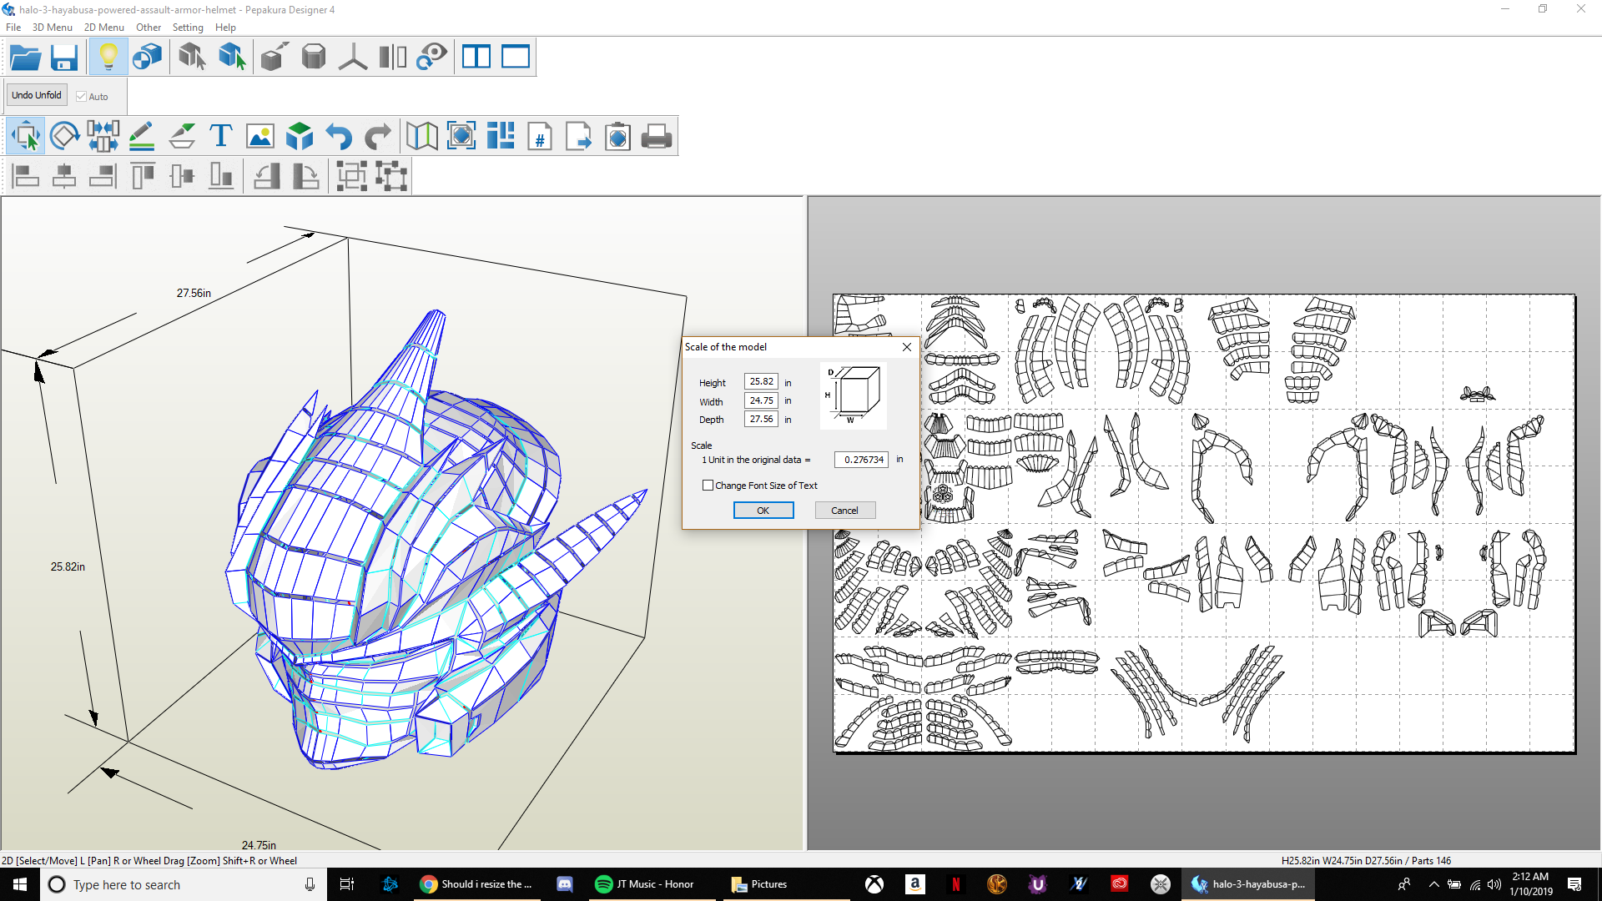Click the open book fold lines icon
The height and width of the screenshot is (901, 1602).
pyautogui.click(x=422, y=136)
